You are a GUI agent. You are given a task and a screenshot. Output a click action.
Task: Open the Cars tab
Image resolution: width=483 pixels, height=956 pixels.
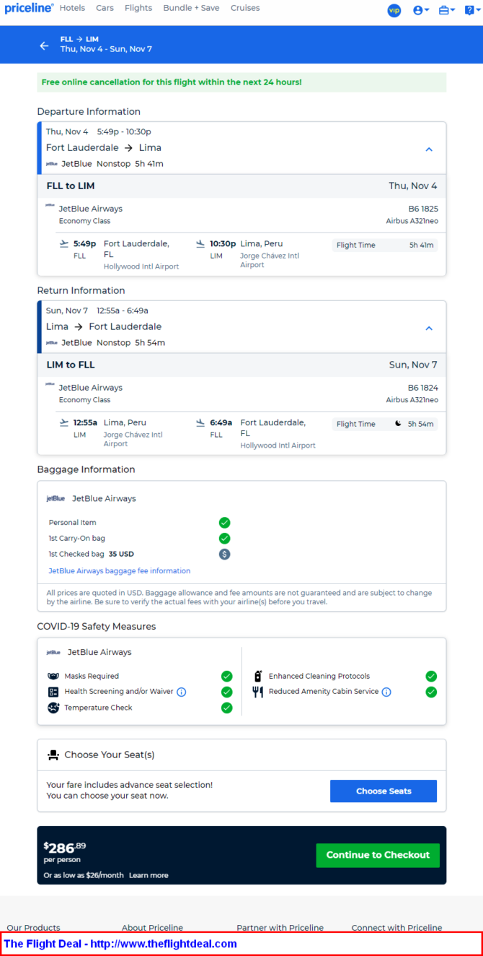coord(105,8)
